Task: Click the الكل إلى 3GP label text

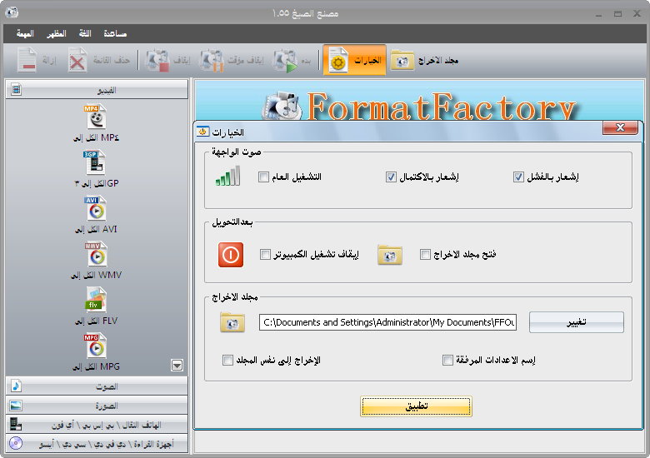Action: point(96,183)
